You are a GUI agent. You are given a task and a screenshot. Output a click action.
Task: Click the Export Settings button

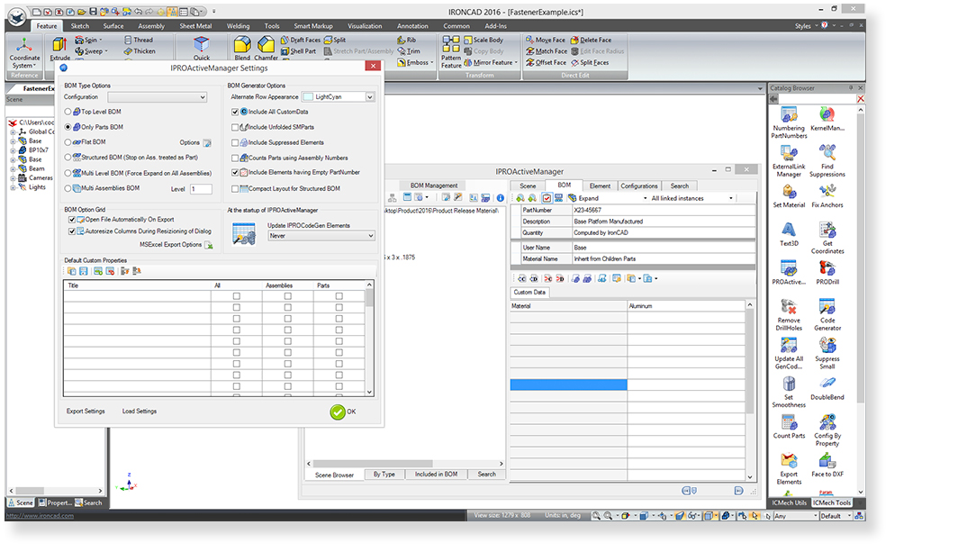click(x=86, y=412)
